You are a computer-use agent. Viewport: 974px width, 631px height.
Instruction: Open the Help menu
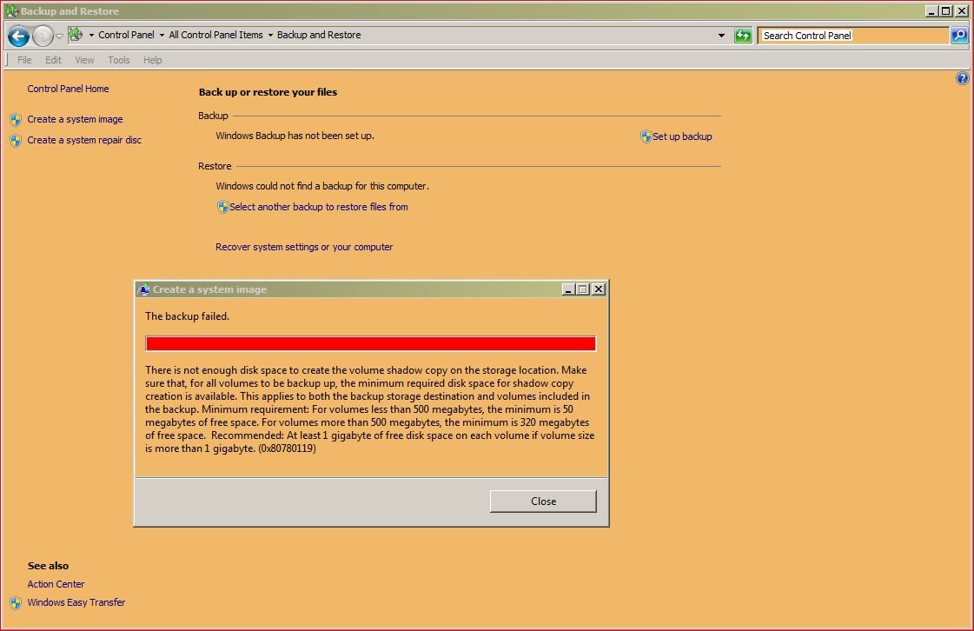(x=152, y=60)
